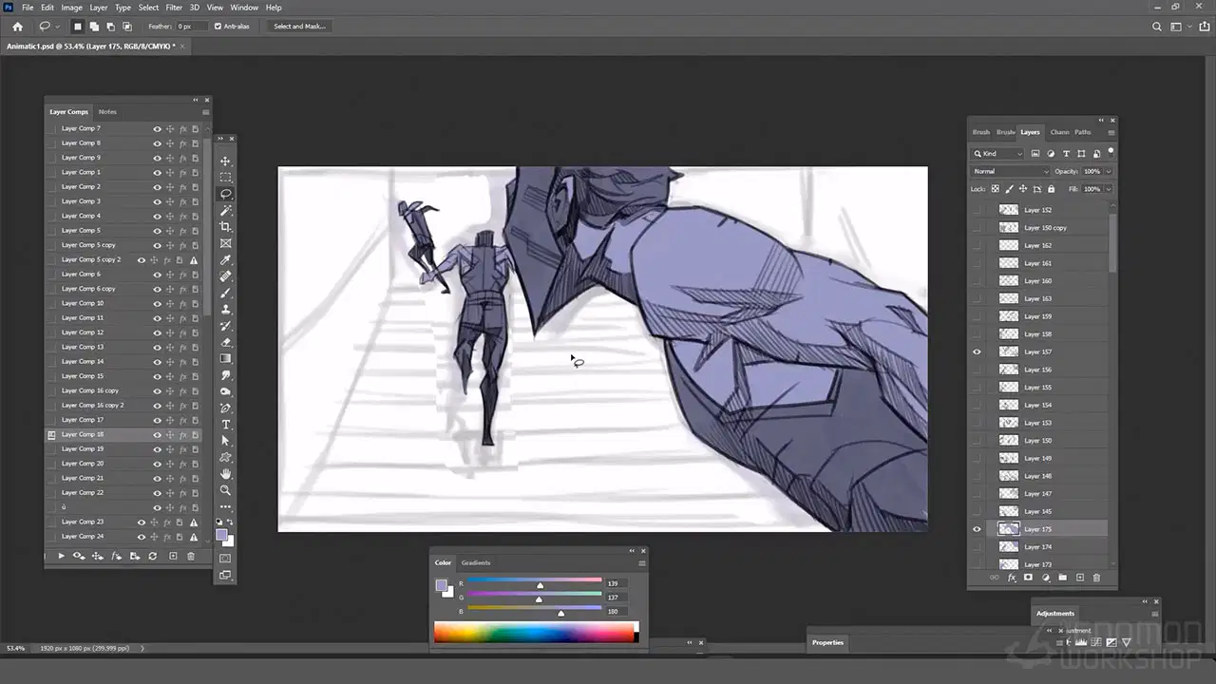The width and height of the screenshot is (1216, 684).
Task: Open the Filter menu
Action: [174, 8]
